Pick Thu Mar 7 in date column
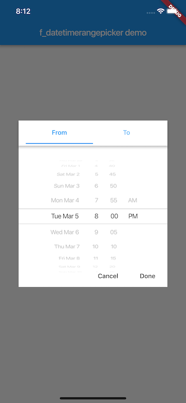186x403 pixels. (x=67, y=247)
